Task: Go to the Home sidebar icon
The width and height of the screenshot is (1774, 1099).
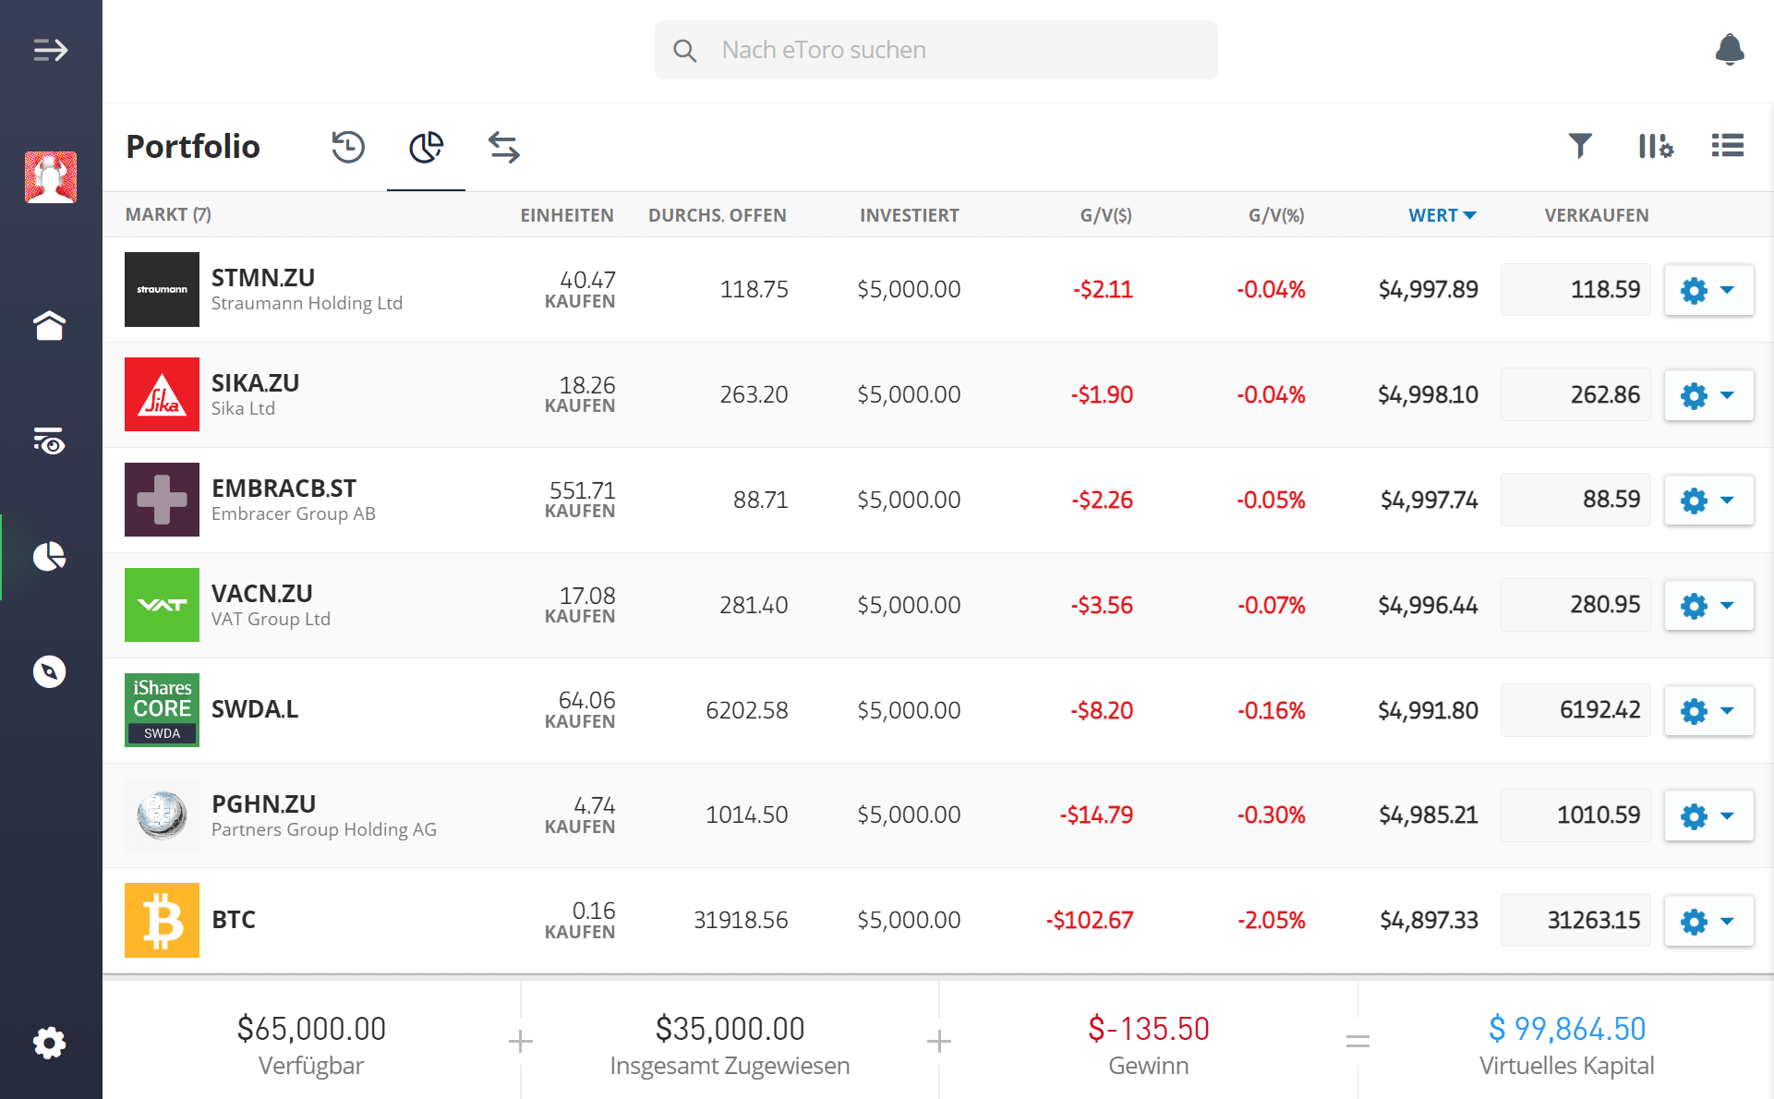Action: pyautogui.click(x=50, y=325)
